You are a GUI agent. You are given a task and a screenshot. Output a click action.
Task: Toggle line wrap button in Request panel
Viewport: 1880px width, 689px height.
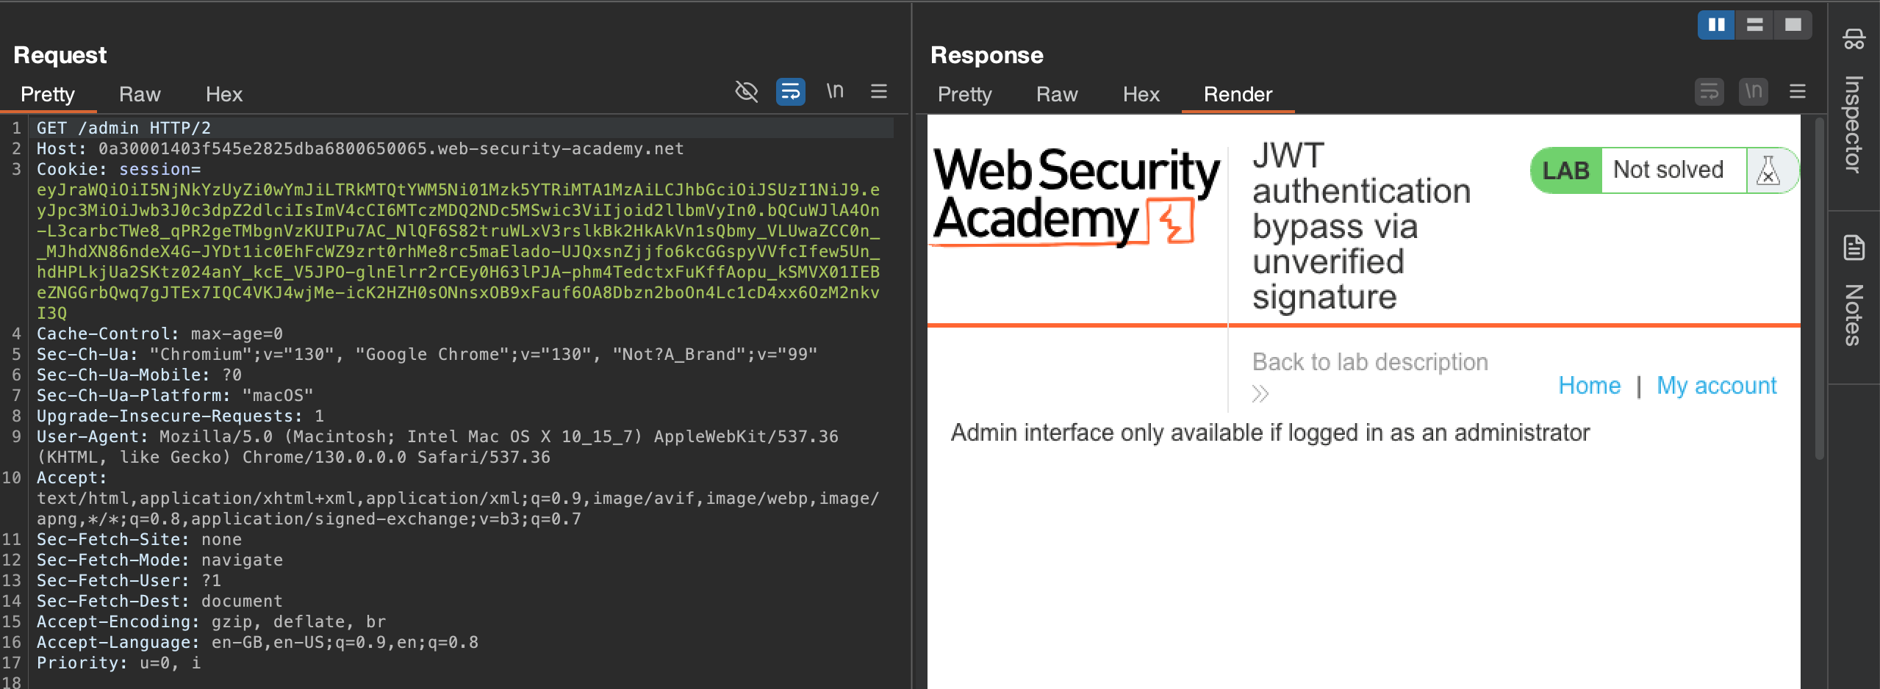(790, 92)
